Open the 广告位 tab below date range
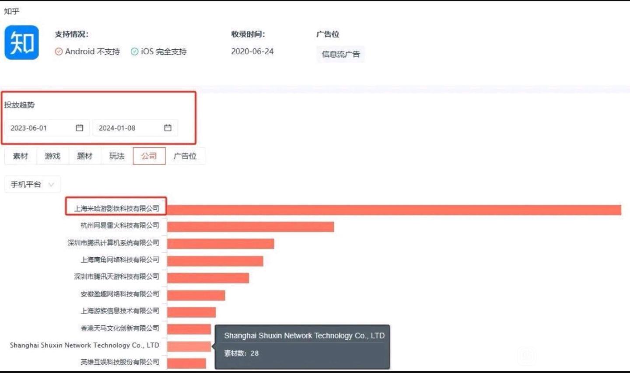The image size is (630, 373). point(185,156)
